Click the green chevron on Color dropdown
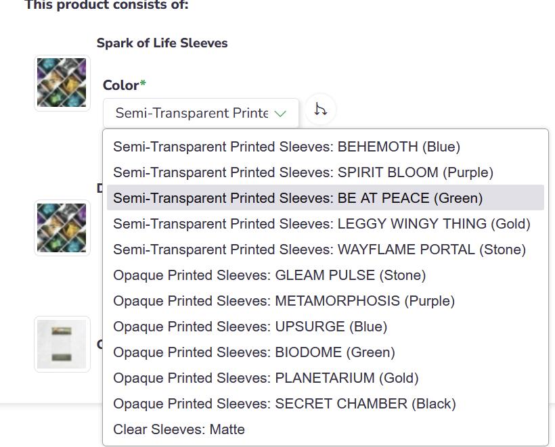This screenshot has height=447, width=555. point(280,114)
